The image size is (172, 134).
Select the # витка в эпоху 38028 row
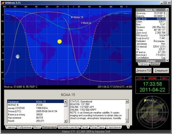pyautogui.click(x=35, y=115)
